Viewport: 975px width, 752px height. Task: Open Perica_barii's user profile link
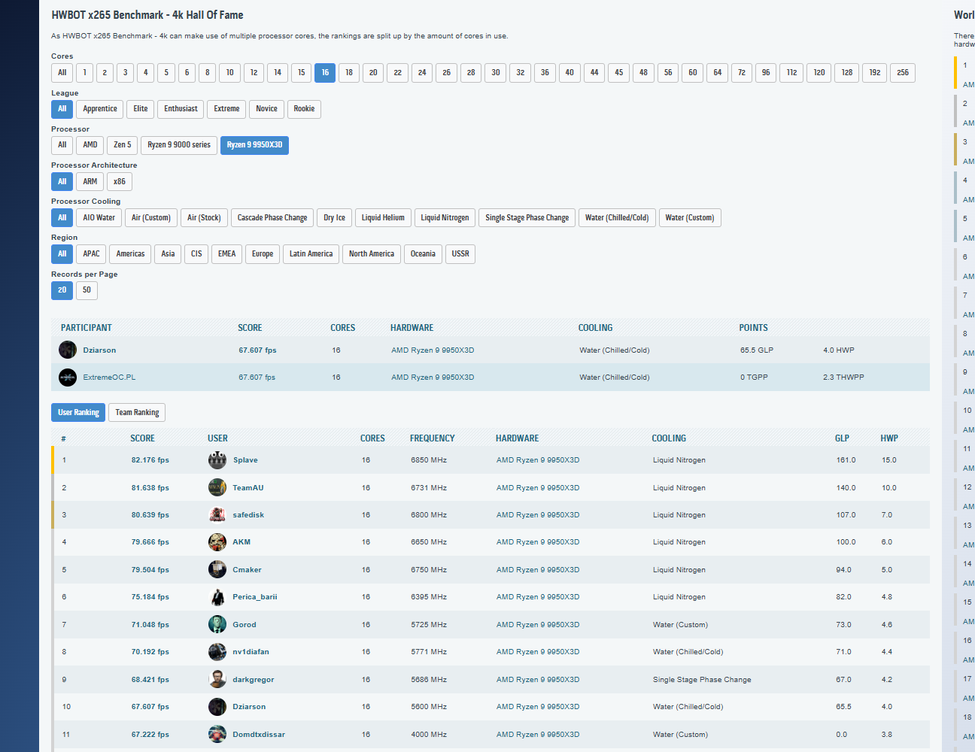pyautogui.click(x=254, y=597)
